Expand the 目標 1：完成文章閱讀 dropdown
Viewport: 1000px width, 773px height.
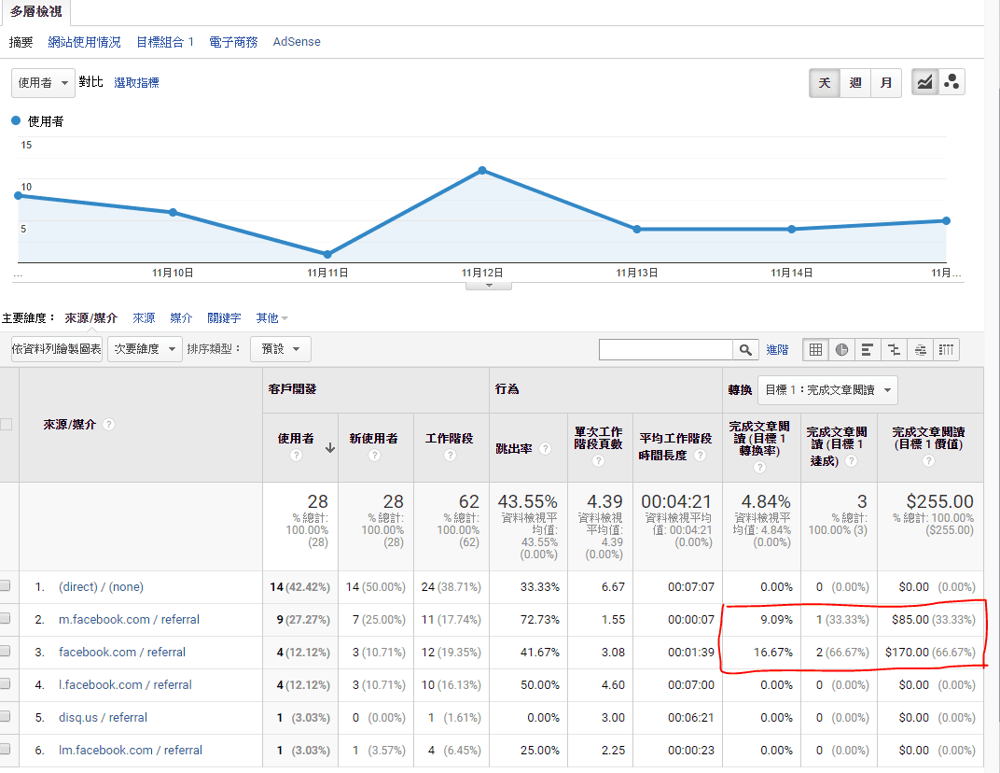(x=828, y=389)
